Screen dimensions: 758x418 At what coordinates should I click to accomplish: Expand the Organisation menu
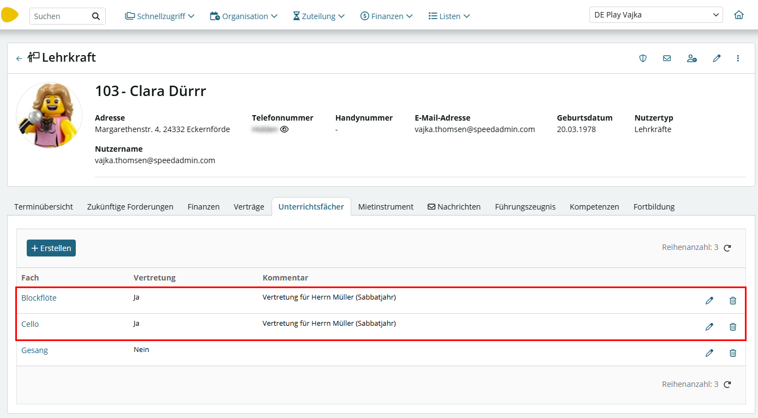pos(244,16)
